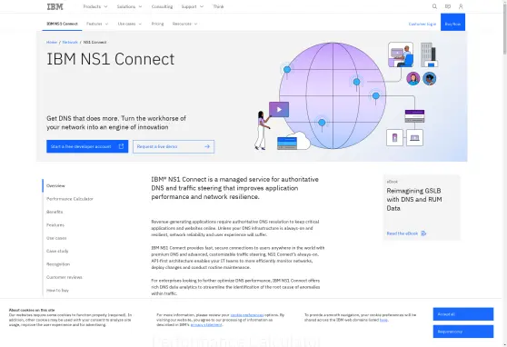
Task: Open the privacy statement link
Action: pyautogui.click(x=206, y=324)
